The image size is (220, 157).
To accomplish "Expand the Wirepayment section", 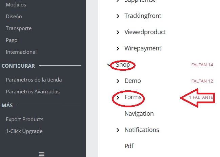I will (x=118, y=48).
